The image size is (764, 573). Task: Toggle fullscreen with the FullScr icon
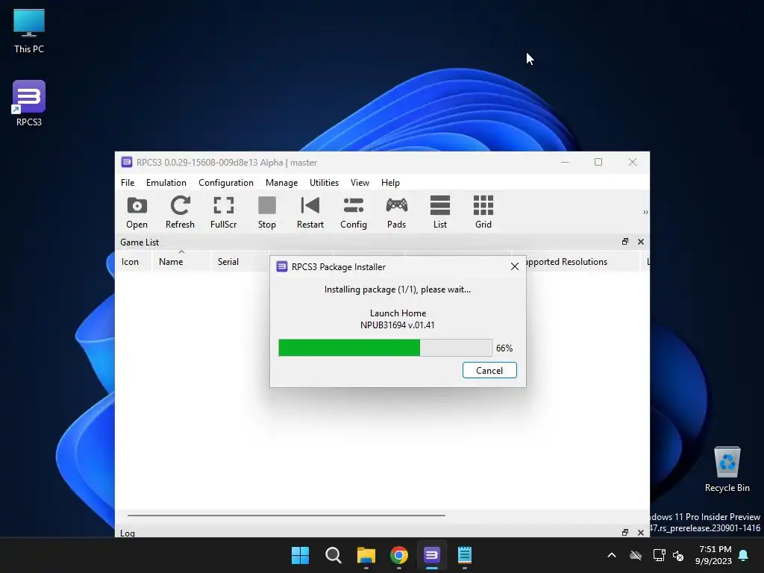[224, 212]
